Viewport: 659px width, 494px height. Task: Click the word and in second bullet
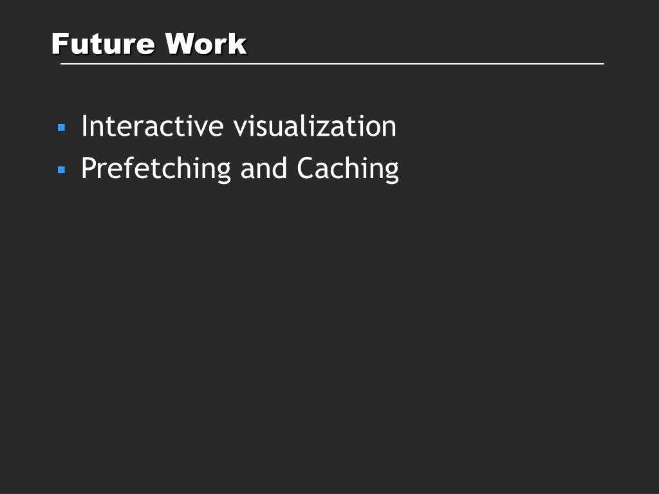(x=263, y=168)
